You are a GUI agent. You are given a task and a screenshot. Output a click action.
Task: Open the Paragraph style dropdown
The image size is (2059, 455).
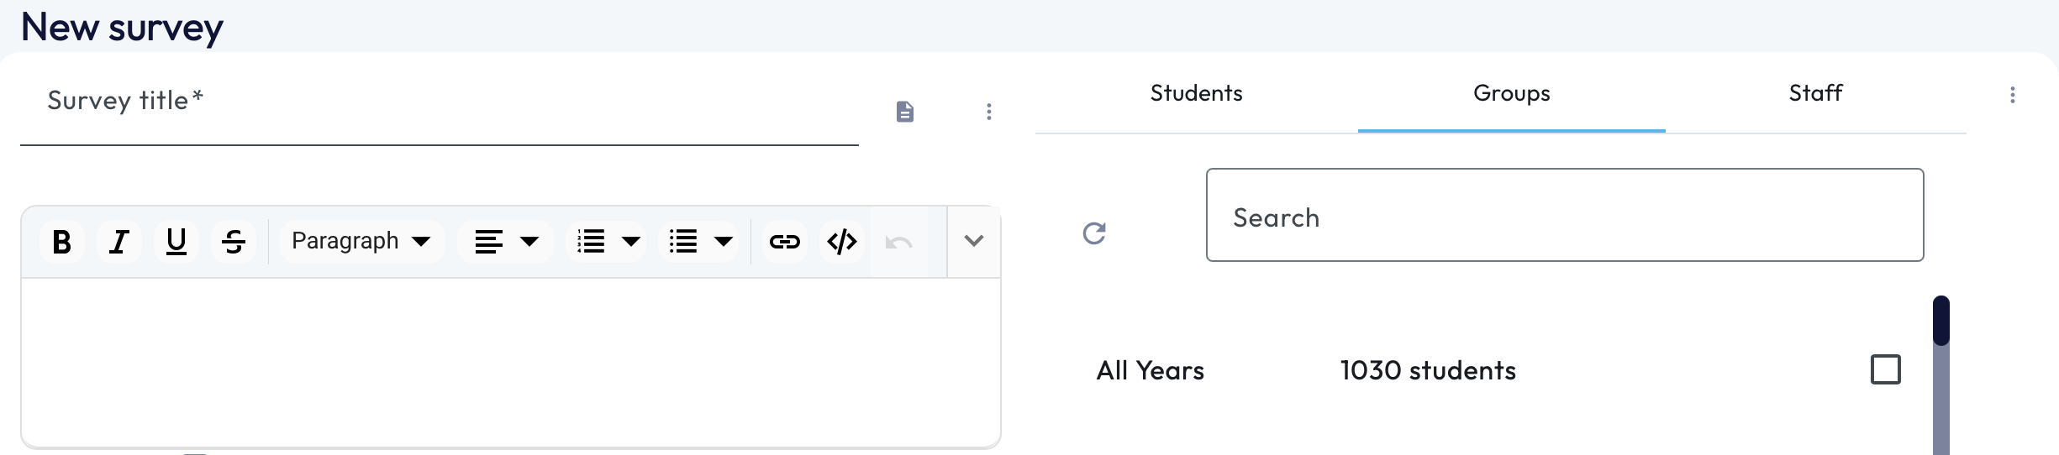tap(361, 242)
